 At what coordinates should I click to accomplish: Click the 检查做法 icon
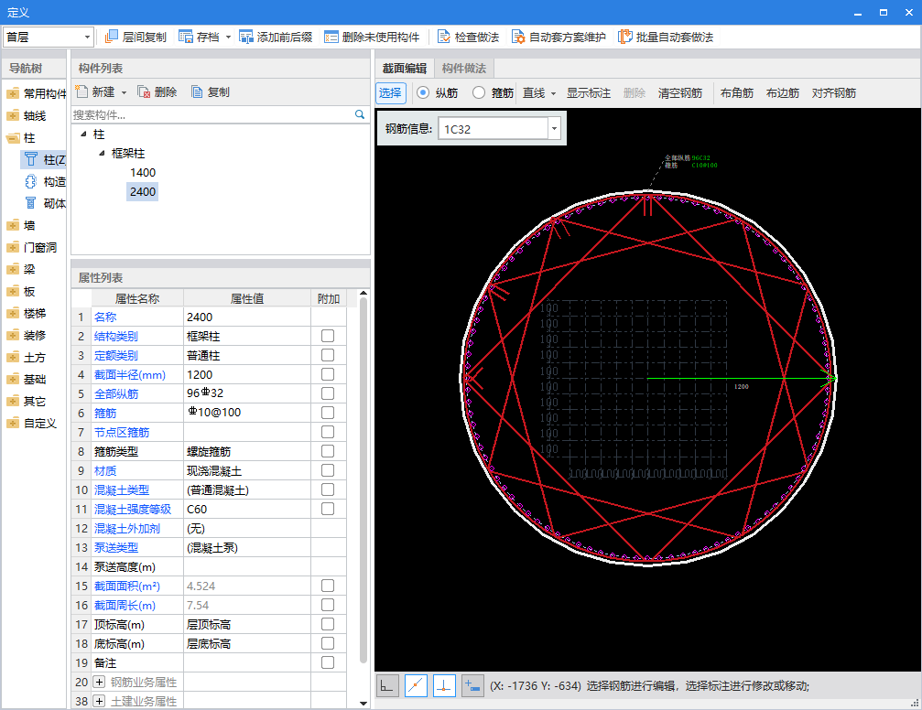point(444,37)
